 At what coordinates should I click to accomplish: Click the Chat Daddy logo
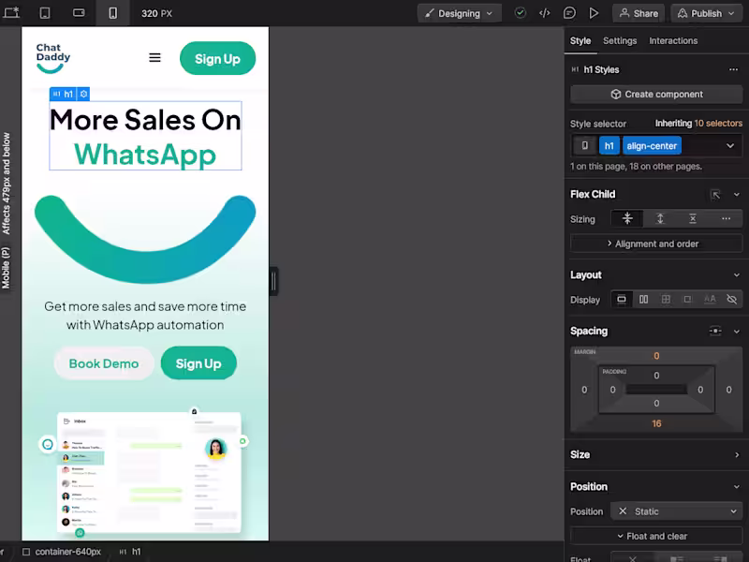click(53, 58)
